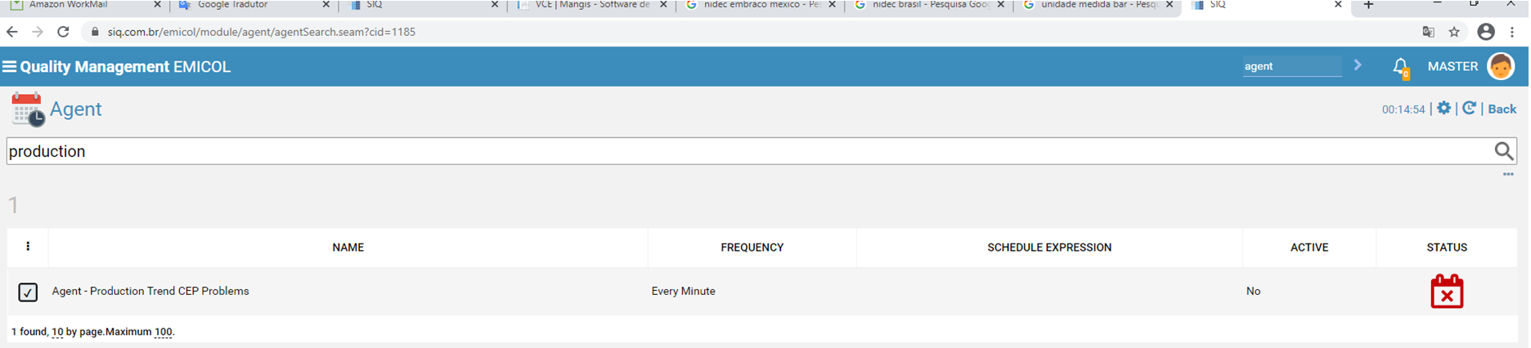Open Chrome three-dot menu
1531x348 pixels.
pos(1512,32)
